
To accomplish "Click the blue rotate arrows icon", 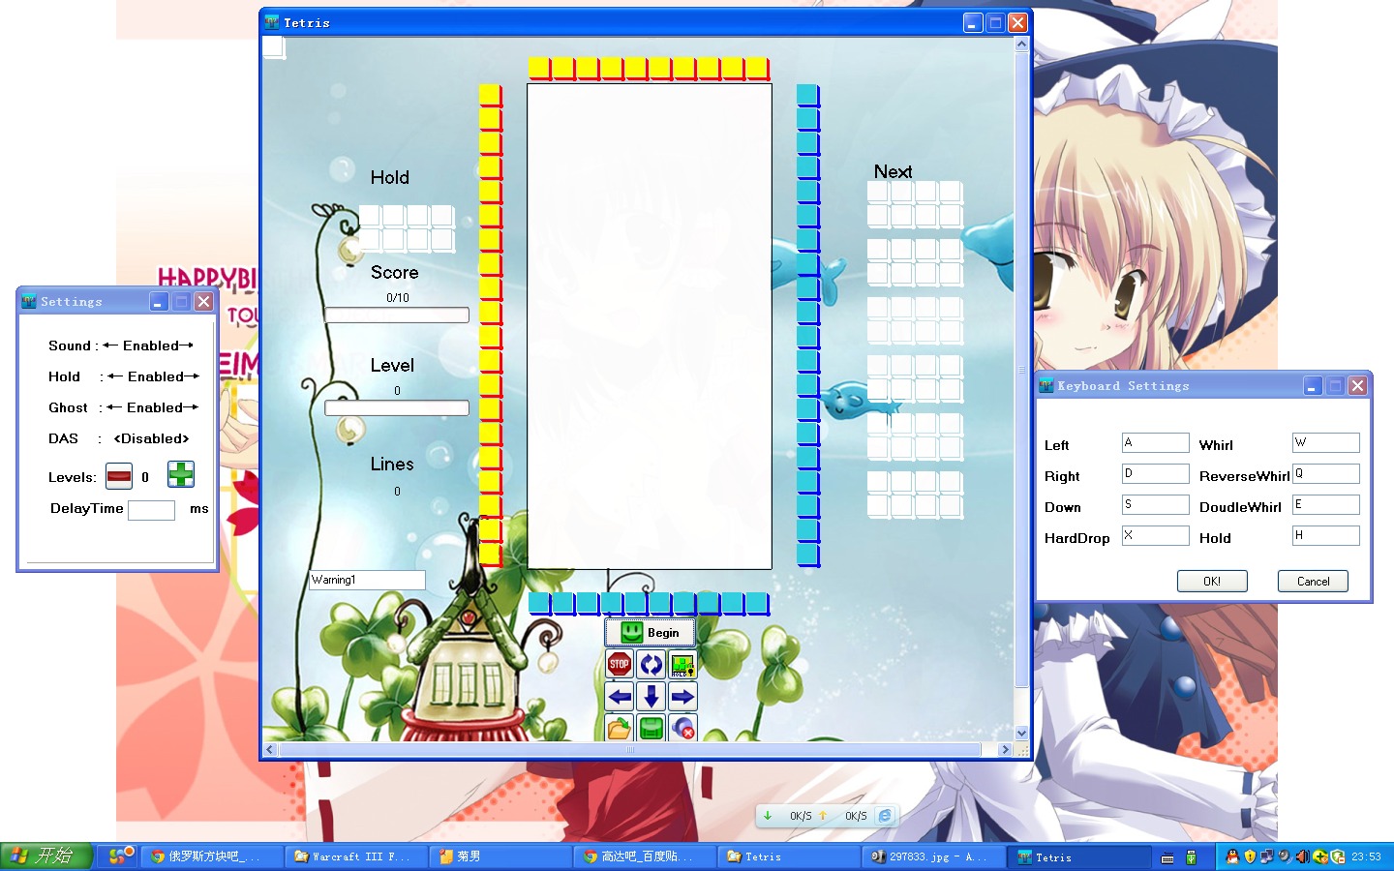I will 652,664.
